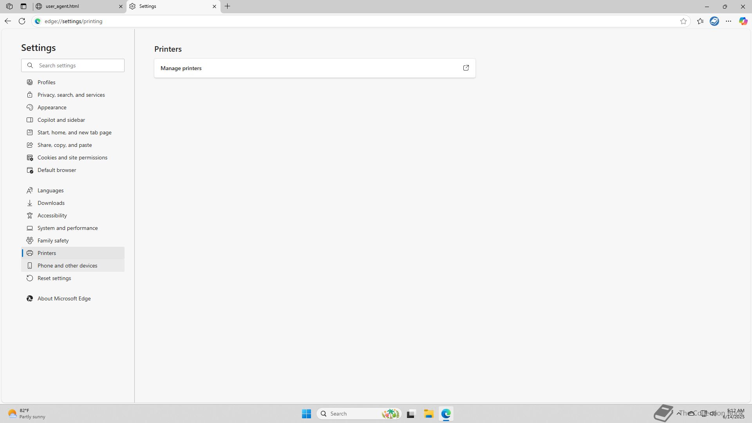Open the Appearance settings section
Viewport: 752px width, 423px height.
52,107
